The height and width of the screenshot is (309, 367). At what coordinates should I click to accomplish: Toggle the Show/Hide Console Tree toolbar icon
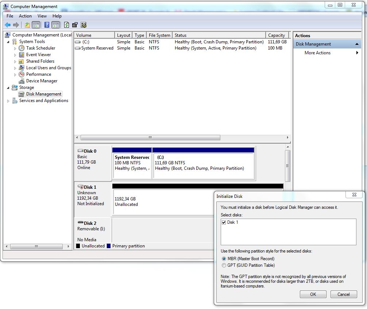pyautogui.click(x=36, y=25)
